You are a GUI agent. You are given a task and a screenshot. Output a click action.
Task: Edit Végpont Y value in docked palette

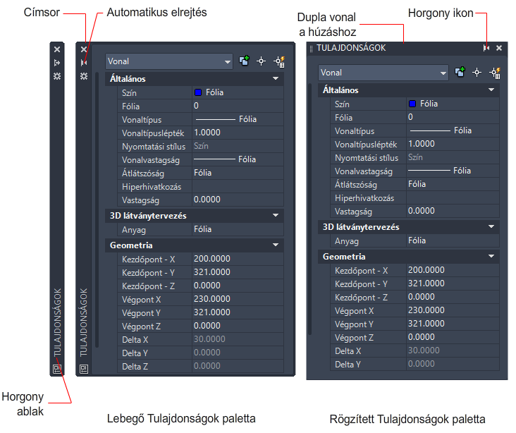pyautogui.click(x=453, y=324)
